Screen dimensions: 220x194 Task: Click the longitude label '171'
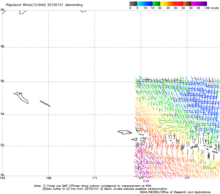pyautogui.click(x=95, y=178)
